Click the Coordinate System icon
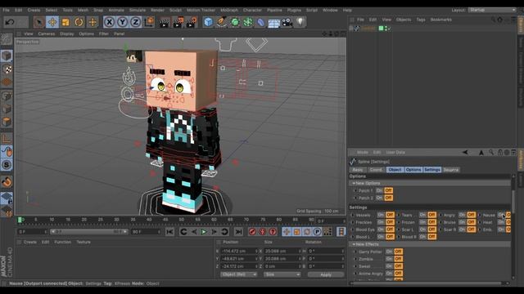This screenshot has width=524, height=294. pyautogui.click(x=149, y=22)
